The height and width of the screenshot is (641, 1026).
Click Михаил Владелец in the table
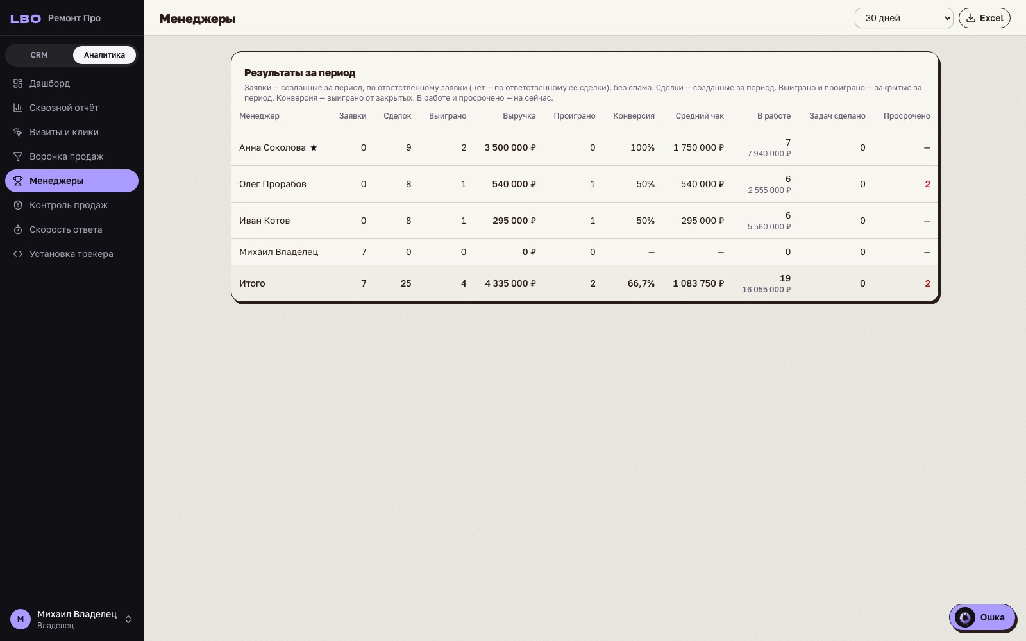[x=278, y=252]
